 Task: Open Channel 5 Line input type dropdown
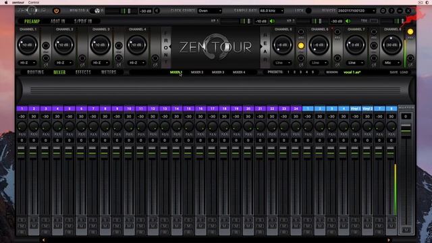click(283, 63)
